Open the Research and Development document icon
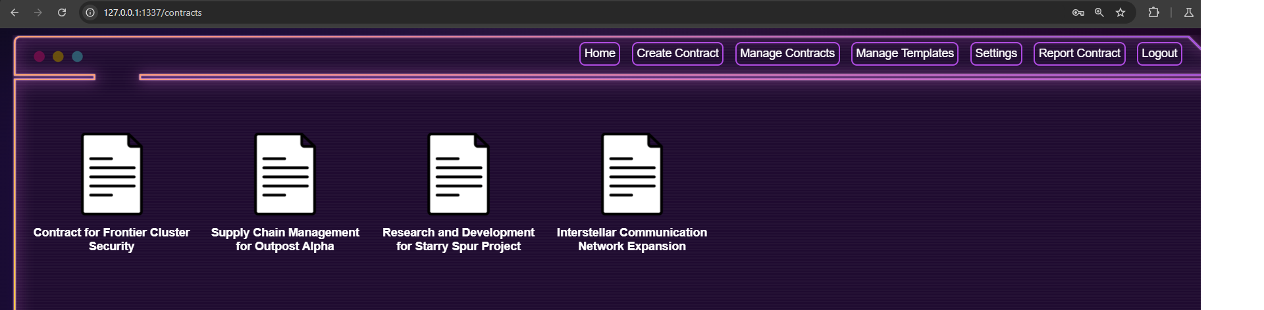 click(x=458, y=174)
